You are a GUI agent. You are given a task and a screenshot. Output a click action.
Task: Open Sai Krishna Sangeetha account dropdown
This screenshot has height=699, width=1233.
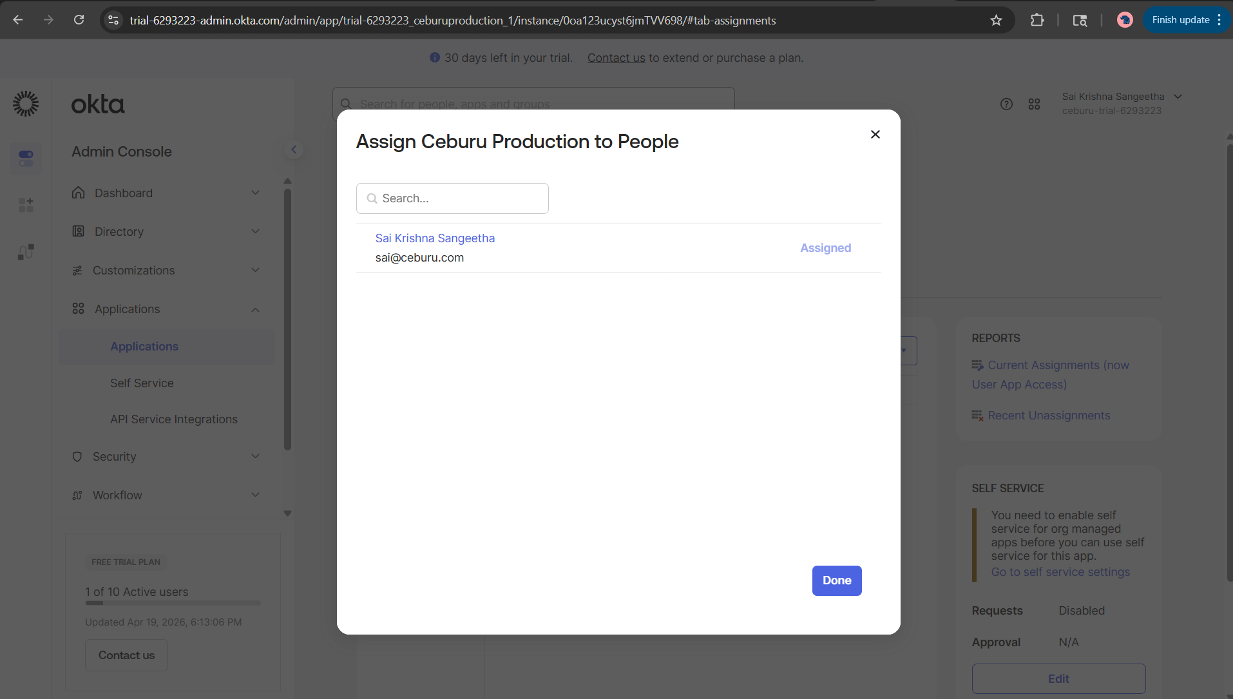tap(1122, 103)
